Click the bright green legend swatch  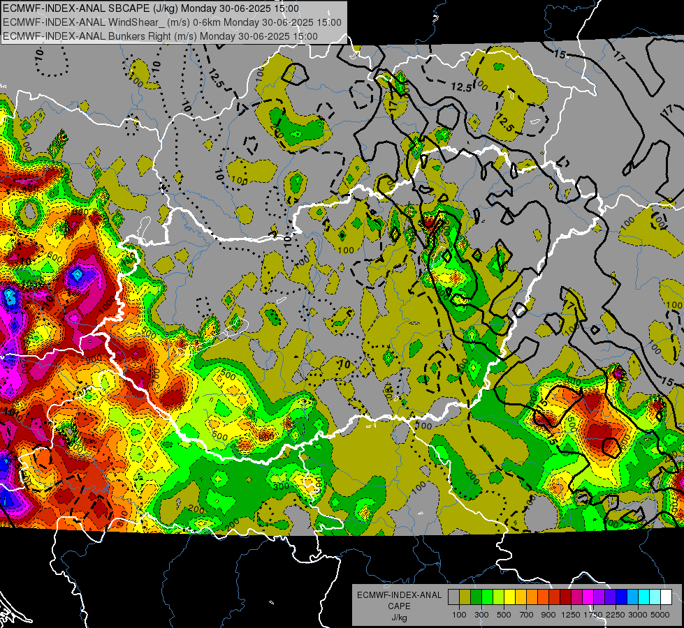click(x=487, y=597)
